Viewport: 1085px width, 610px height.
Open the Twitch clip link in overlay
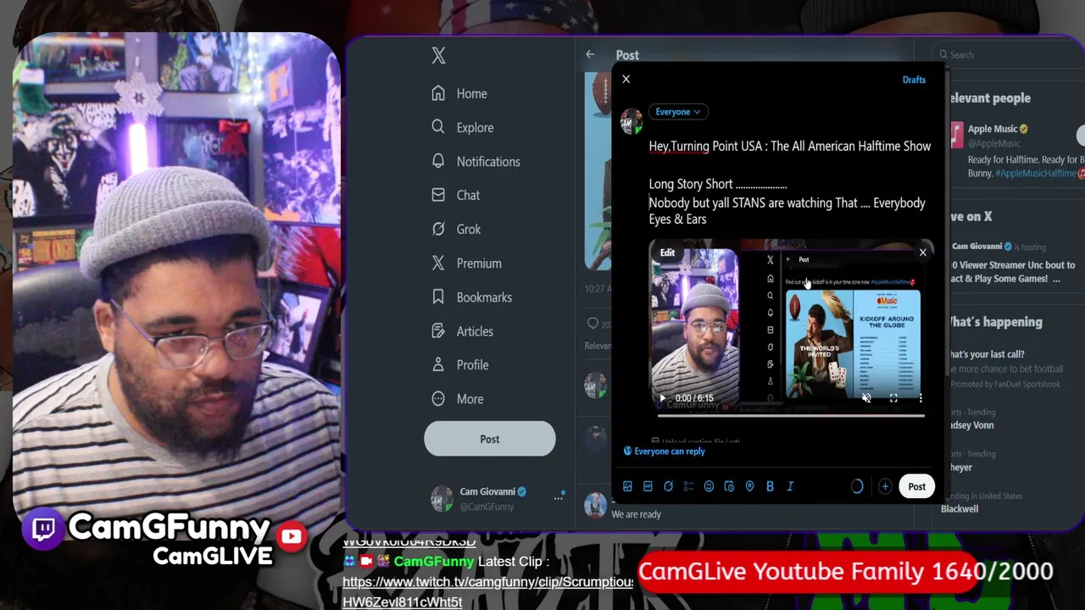pyautogui.click(x=488, y=592)
